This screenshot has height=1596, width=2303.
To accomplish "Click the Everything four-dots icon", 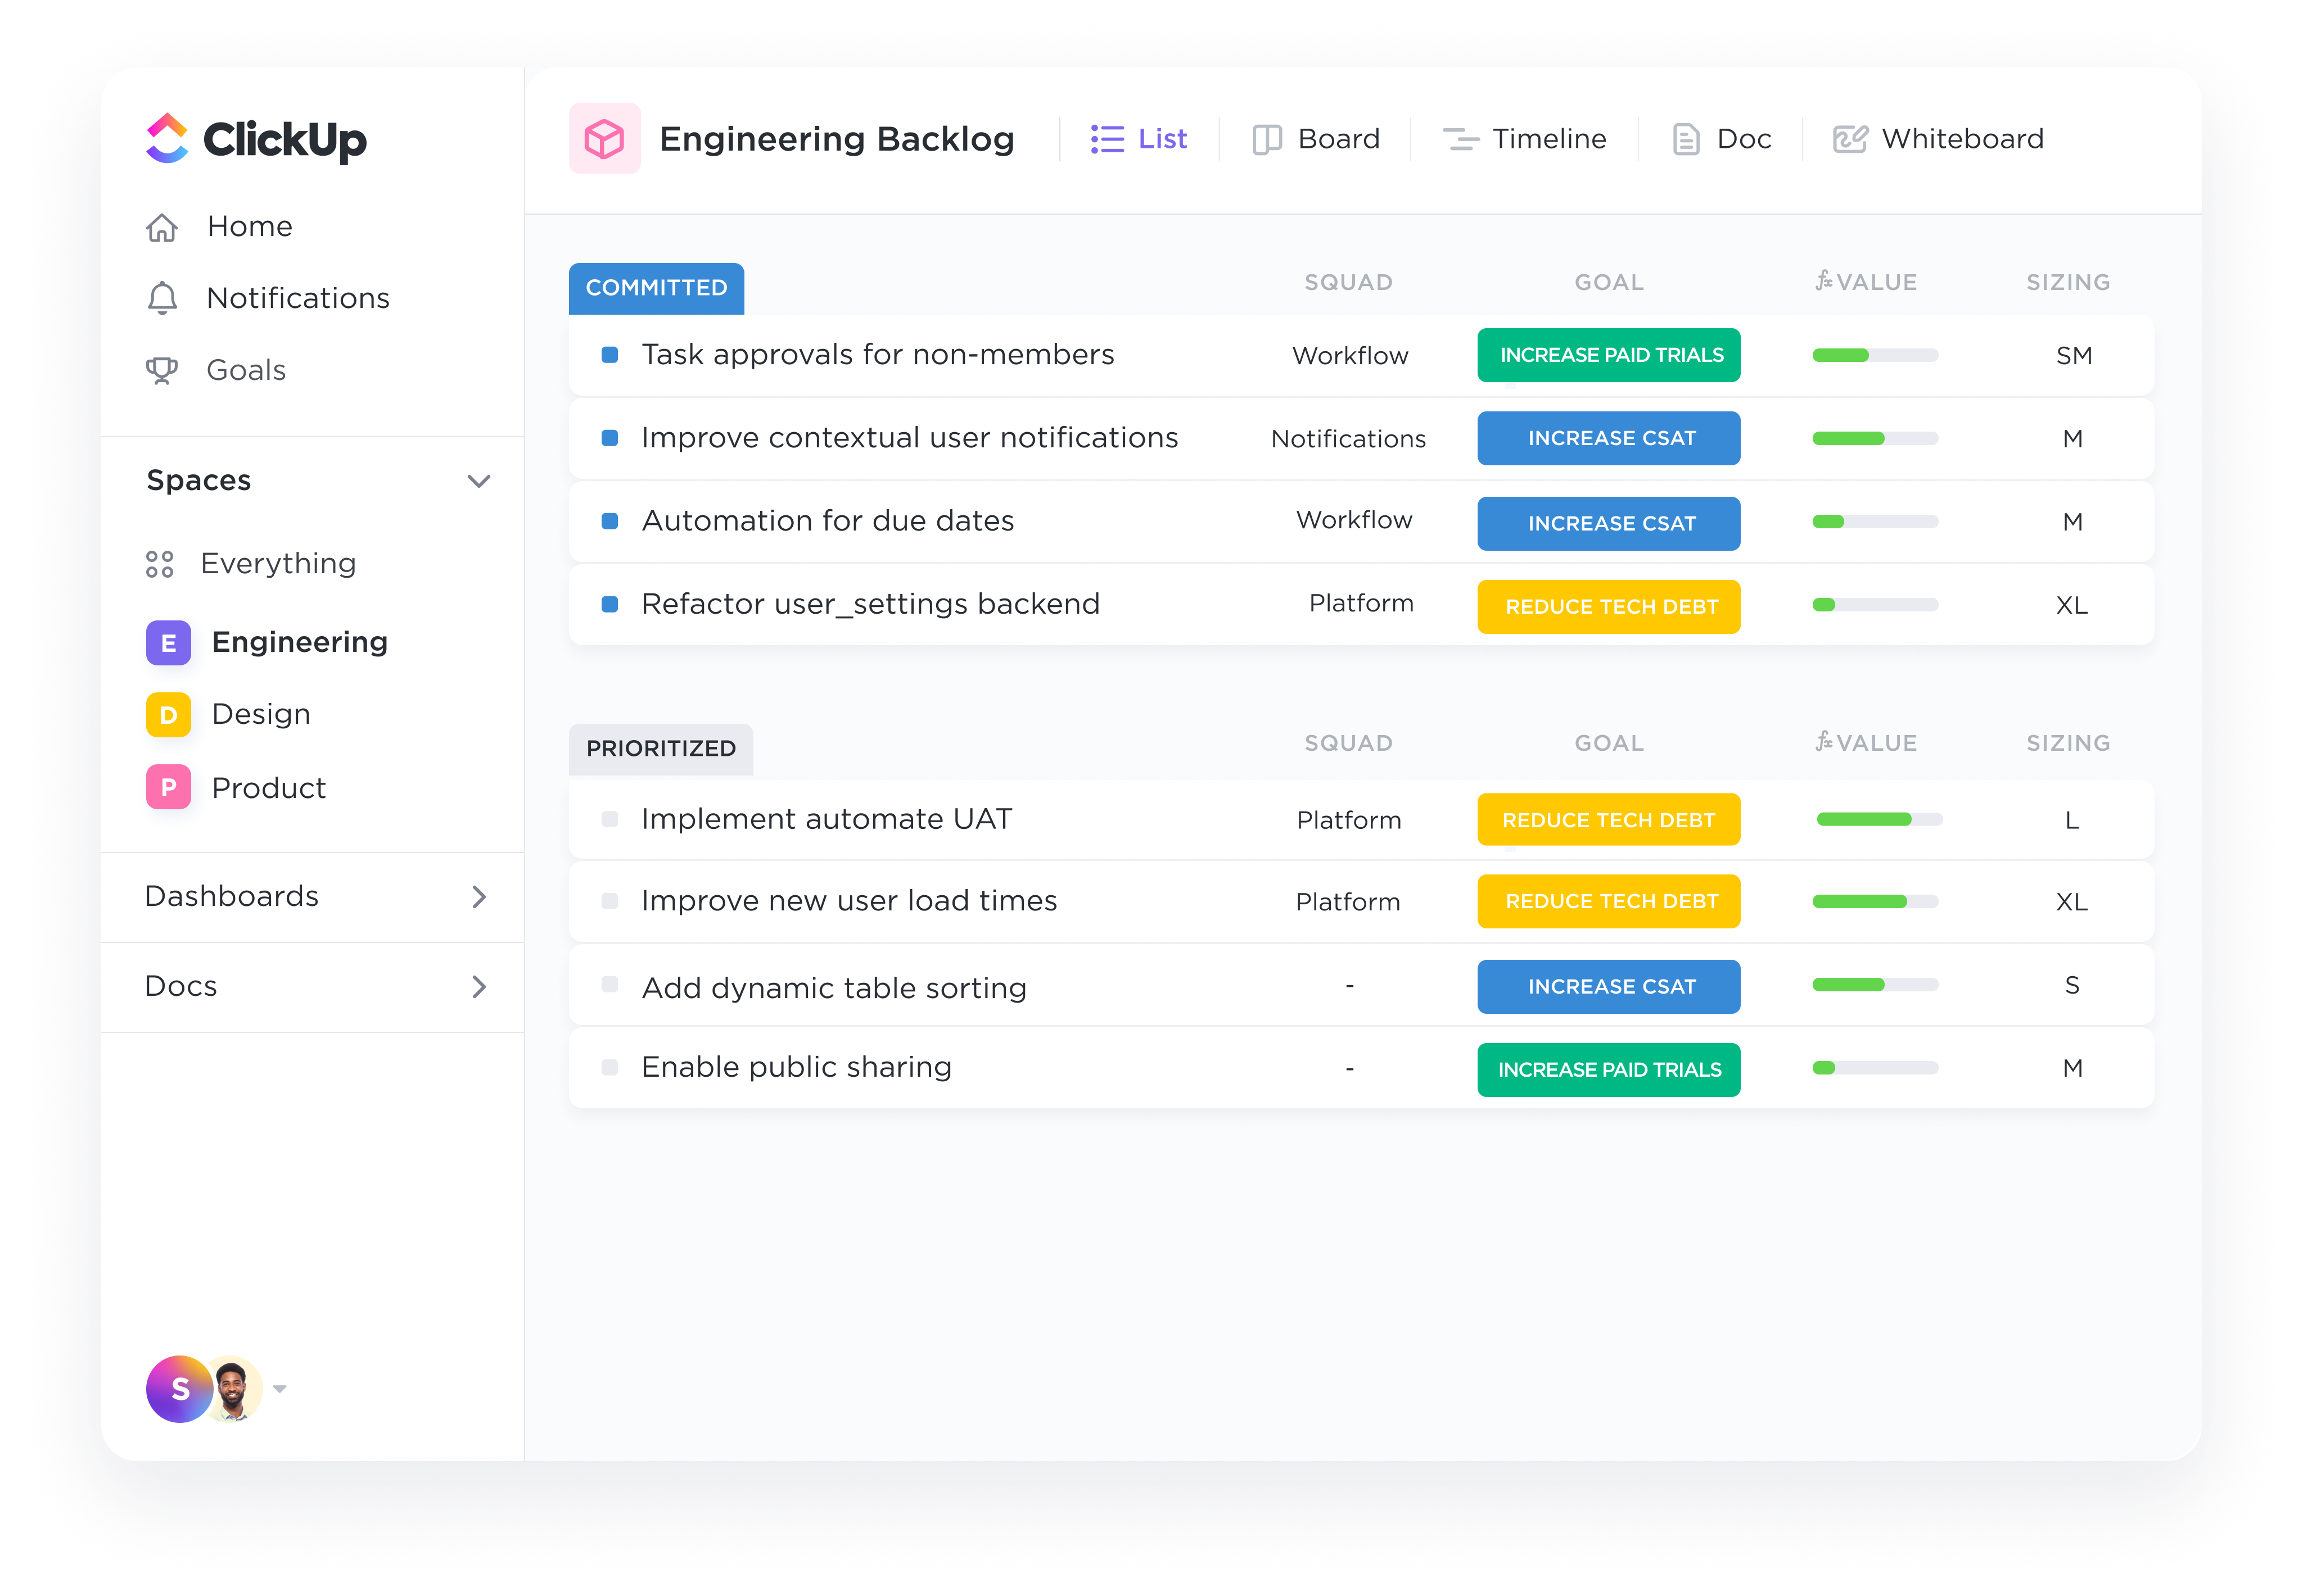I will point(160,564).
